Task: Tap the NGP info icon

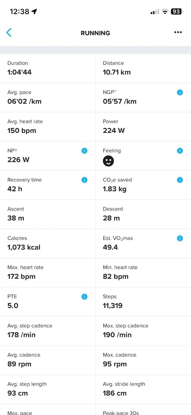Action: coord(180,93)
